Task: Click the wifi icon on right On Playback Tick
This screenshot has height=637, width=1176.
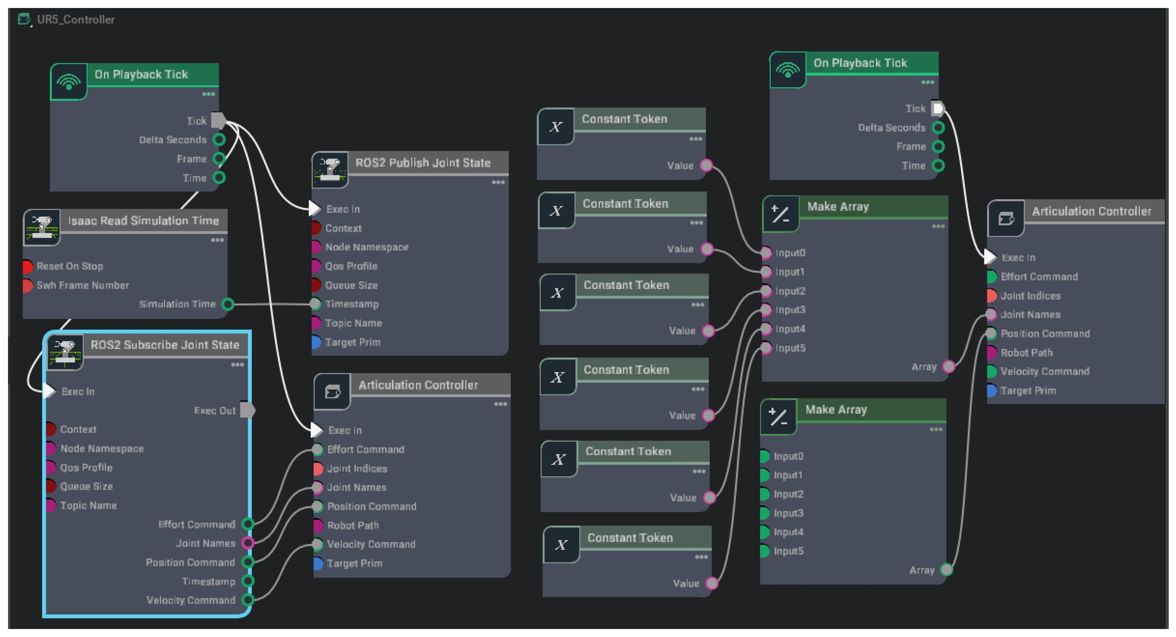Action: [788, 70]
